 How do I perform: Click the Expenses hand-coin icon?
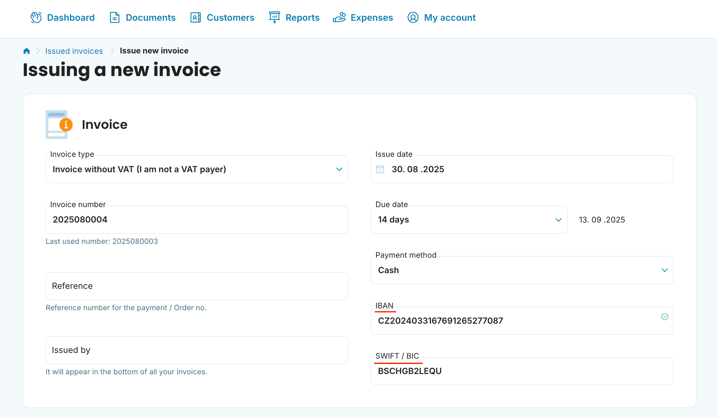point(339,18)
